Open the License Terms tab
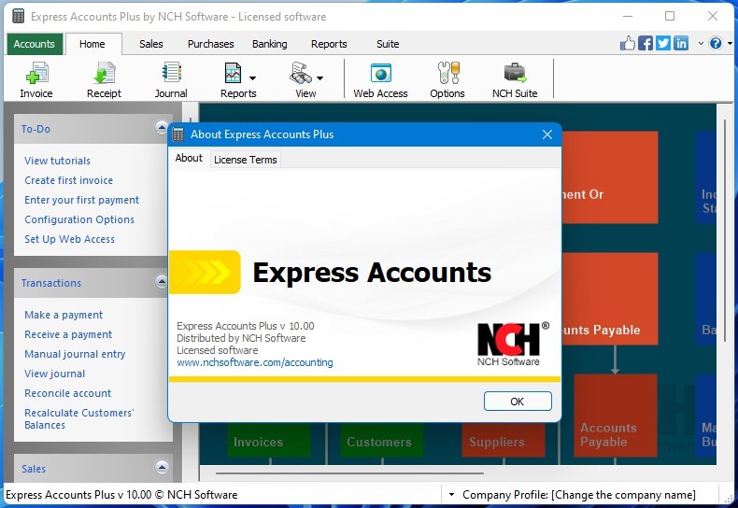738x508 pixels. 245,160
